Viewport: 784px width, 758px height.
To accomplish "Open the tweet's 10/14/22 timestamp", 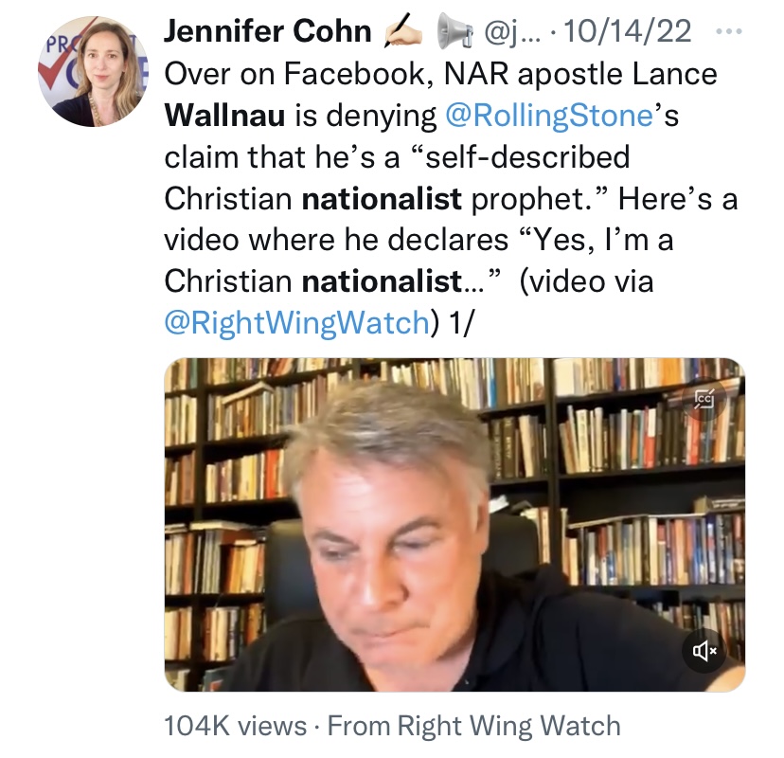I will click(x=628, y=31).
